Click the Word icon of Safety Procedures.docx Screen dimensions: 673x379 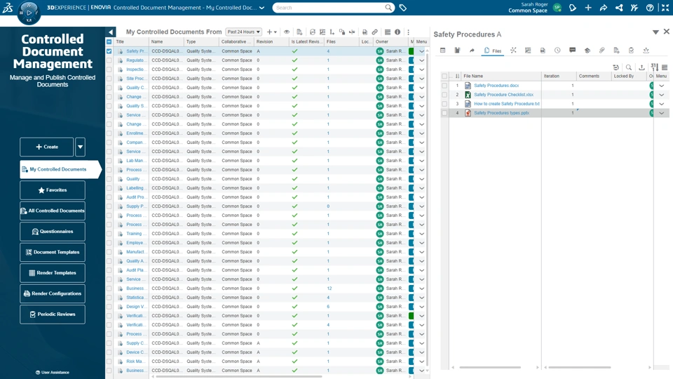tap(468, 86)
